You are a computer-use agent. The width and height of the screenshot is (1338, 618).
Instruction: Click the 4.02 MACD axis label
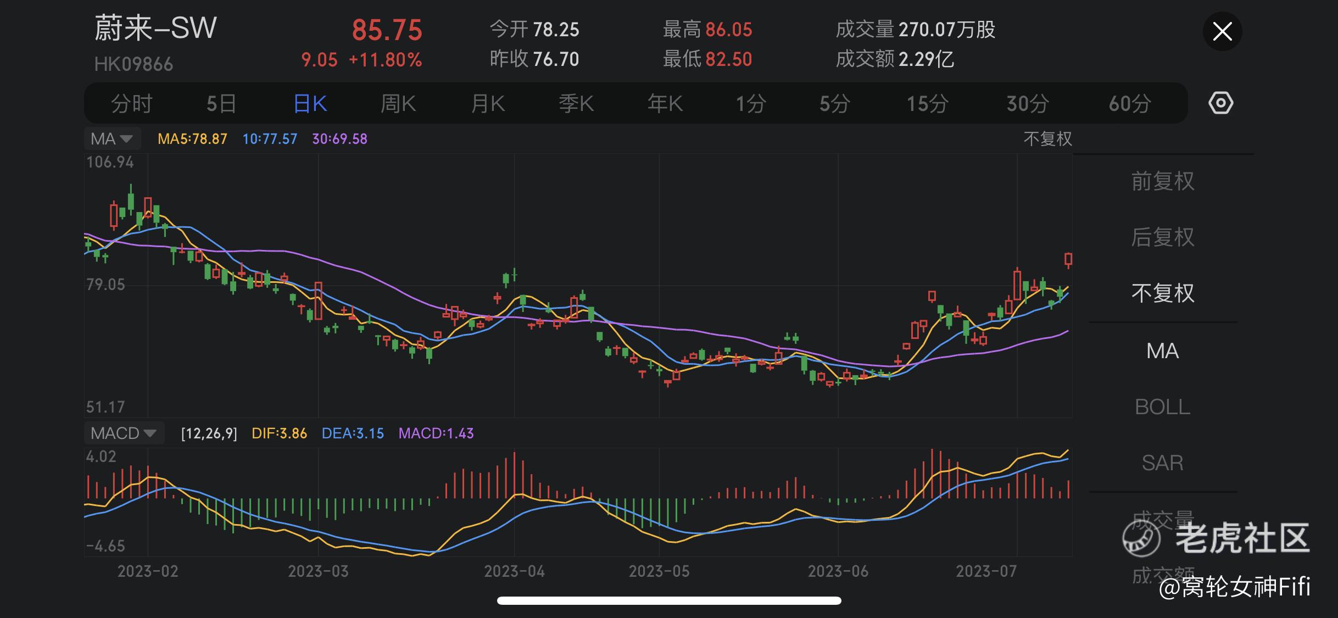pos(101,456)
